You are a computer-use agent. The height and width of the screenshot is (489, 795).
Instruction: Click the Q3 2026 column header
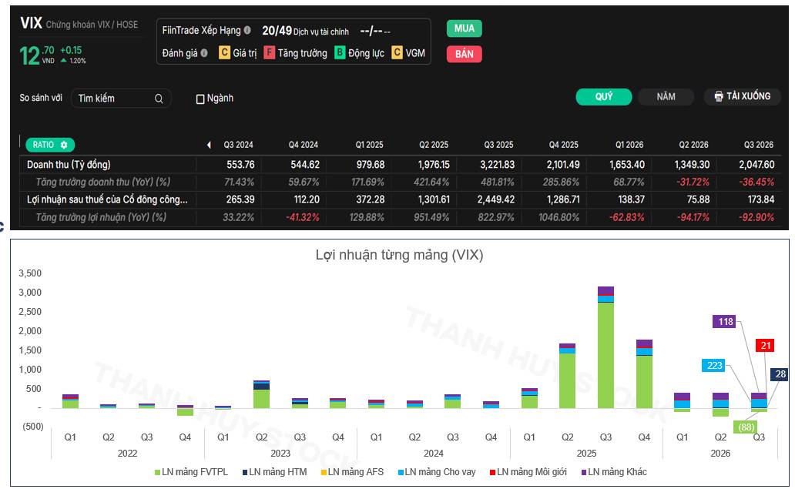coord(759,145)
